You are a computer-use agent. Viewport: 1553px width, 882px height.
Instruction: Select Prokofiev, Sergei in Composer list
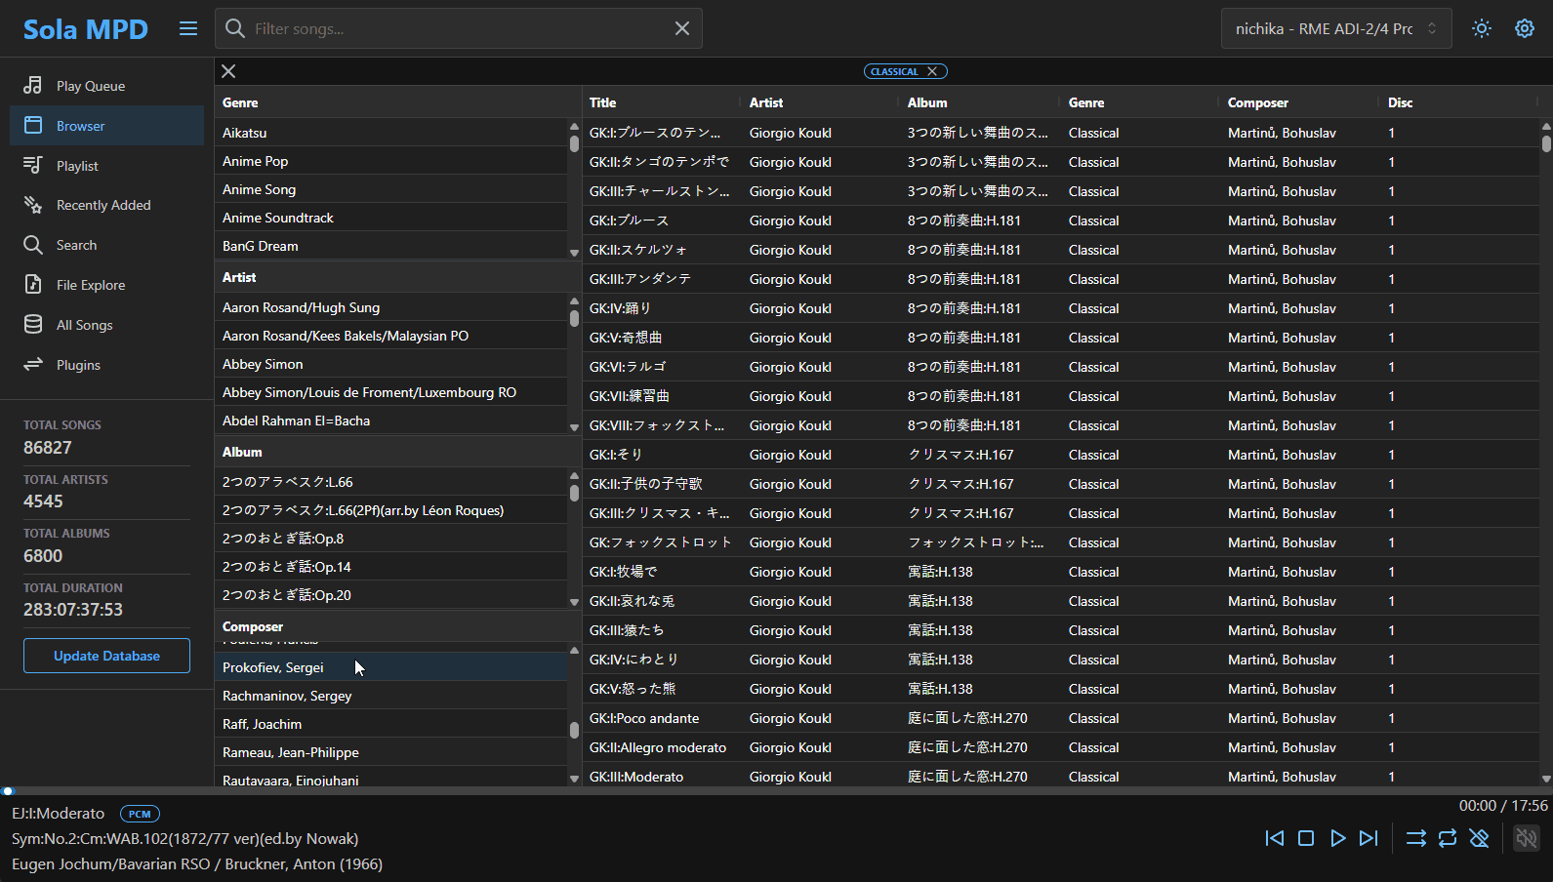273,667
